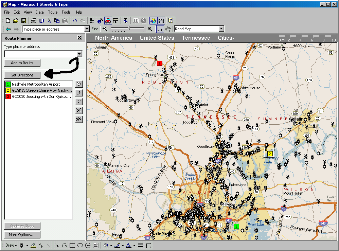Select the Text Box tool
This screenshot has width=339, height=251.
[x=95, y=245]
